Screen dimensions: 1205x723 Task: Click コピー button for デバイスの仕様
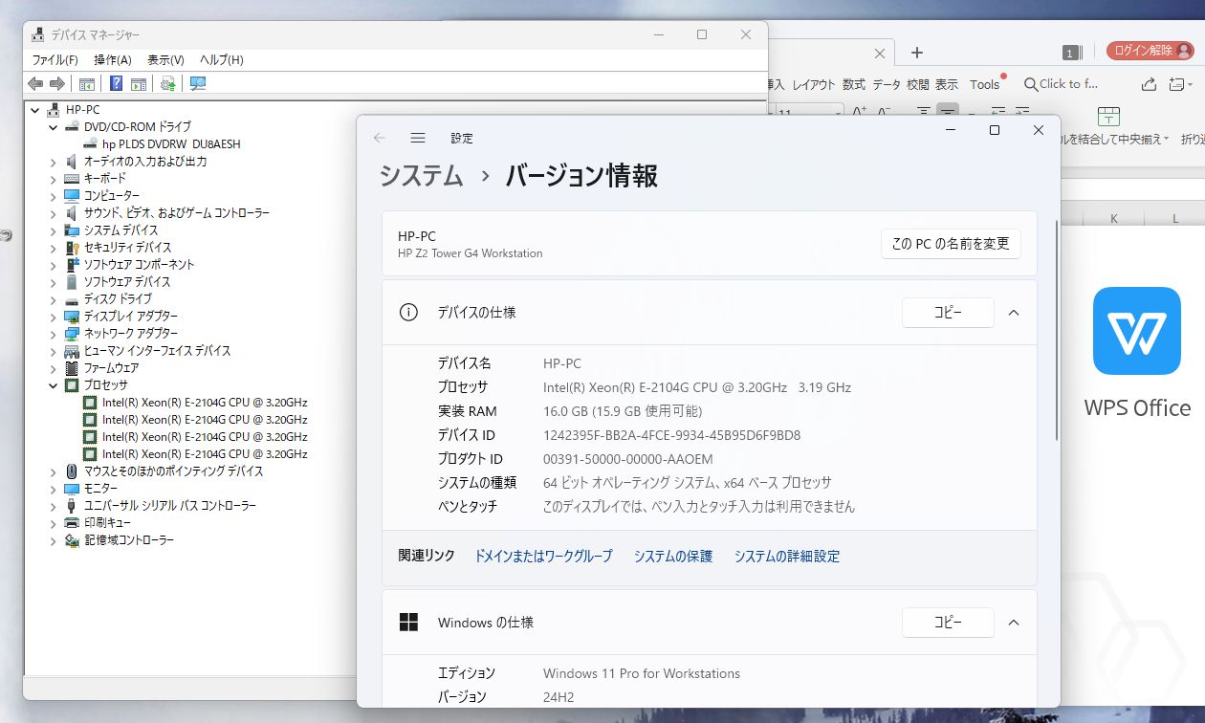(948, 313)
